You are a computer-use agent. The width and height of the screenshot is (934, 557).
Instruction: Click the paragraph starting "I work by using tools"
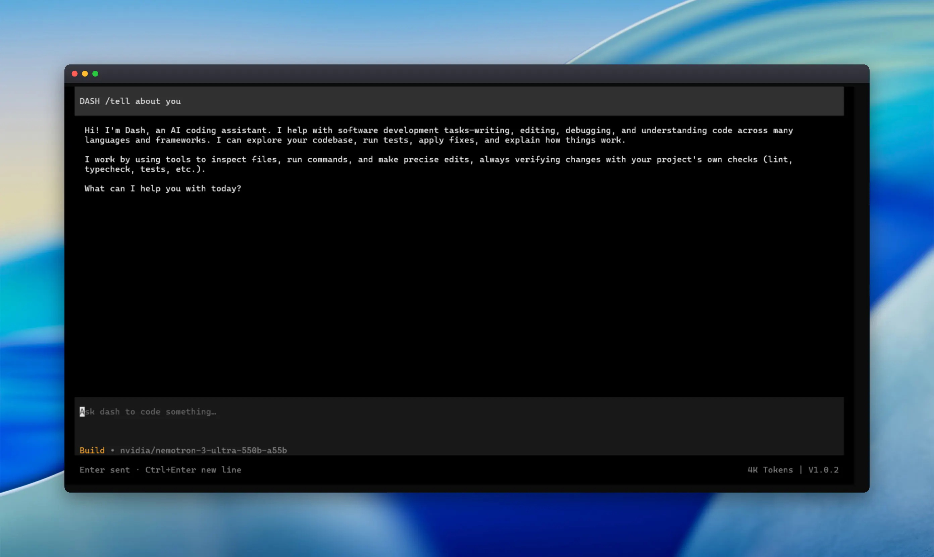(x=438, y=164)
